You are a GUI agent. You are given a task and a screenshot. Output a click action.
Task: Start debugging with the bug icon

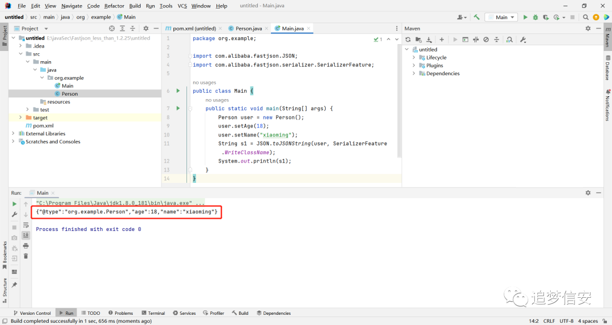pyautogui.click(x=535, y=17)
